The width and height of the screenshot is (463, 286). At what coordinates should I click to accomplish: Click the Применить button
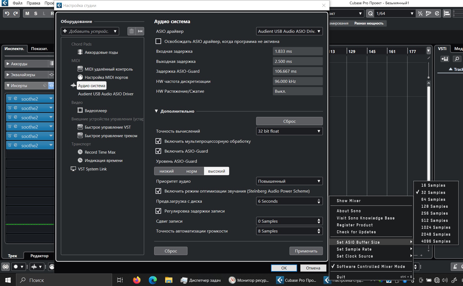point(306,251)
